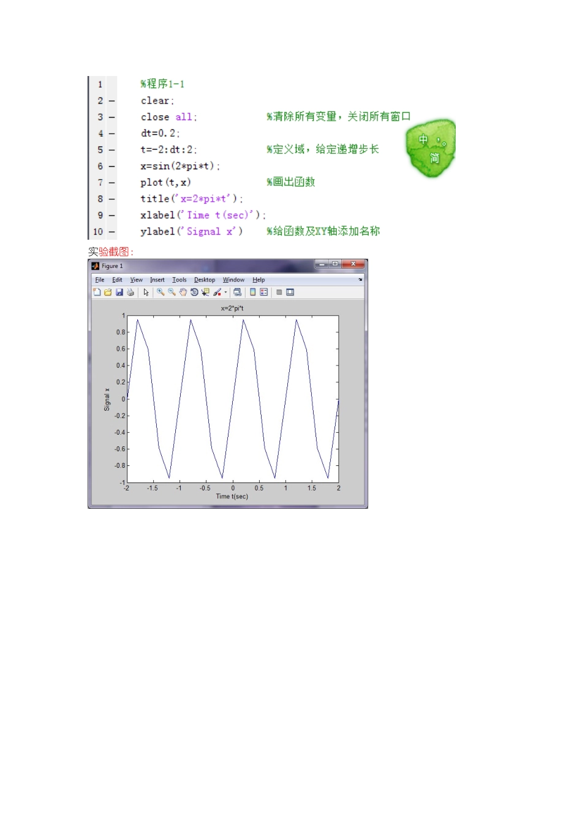Click the ylabel('Signal x') code line

click(x=191, y=232)
